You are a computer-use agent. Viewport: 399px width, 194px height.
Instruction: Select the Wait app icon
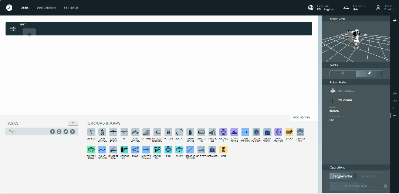click(x=223, y=149)
